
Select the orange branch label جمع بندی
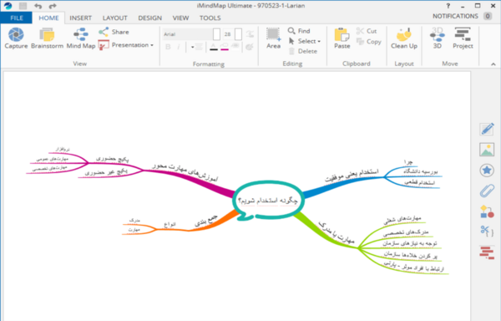pos(206,221)
